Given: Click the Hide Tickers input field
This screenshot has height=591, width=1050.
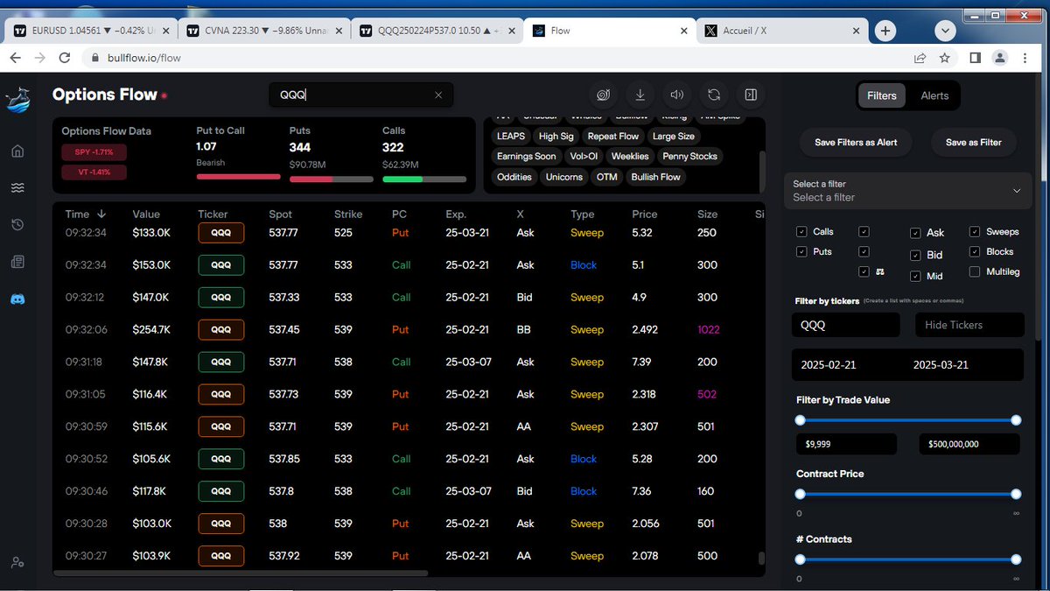Looking at the screenshot, I should (x=969, y=325).
